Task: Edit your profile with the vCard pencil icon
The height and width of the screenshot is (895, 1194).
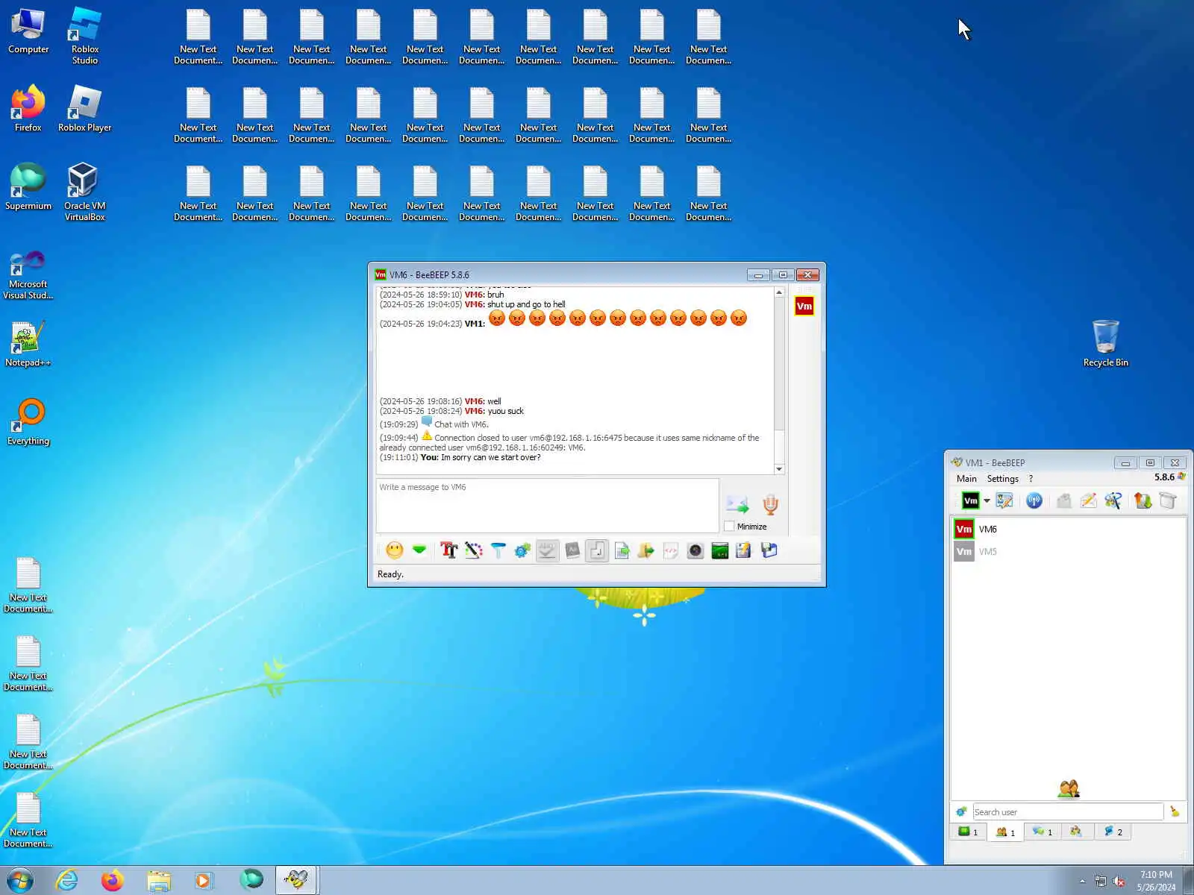Action: pos(1004,500)
